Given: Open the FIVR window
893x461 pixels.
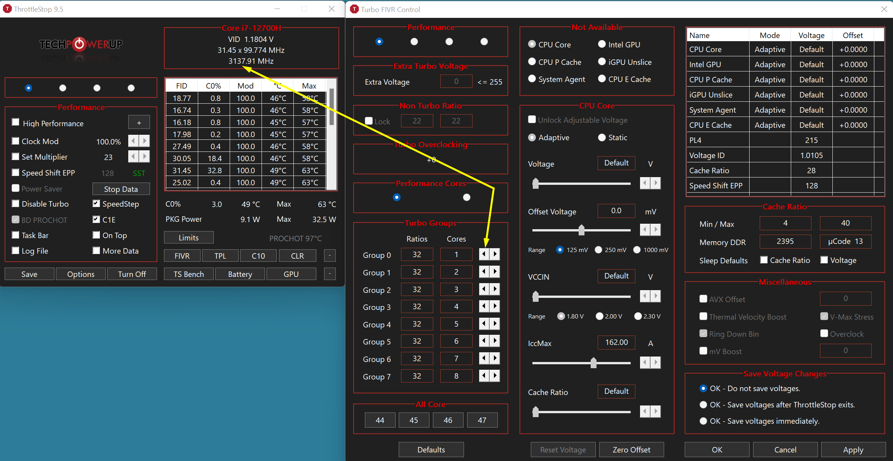Looking at the screenshot, I should point(182,256).
